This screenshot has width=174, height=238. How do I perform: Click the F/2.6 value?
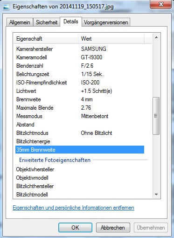pos(87,66)
